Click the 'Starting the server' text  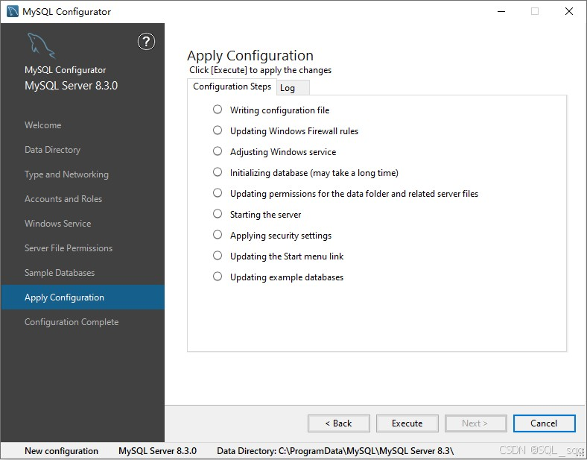click(265, 215)
